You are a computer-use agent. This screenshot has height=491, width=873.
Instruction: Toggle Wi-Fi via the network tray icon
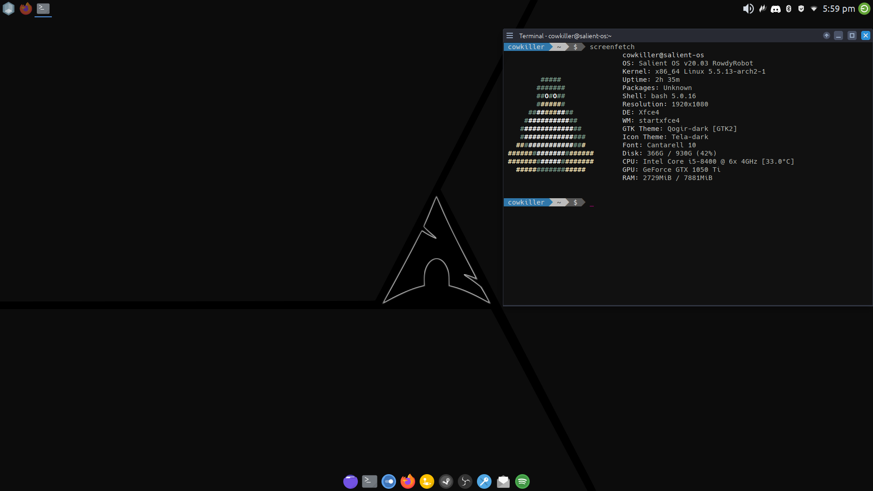click(813, 9)
